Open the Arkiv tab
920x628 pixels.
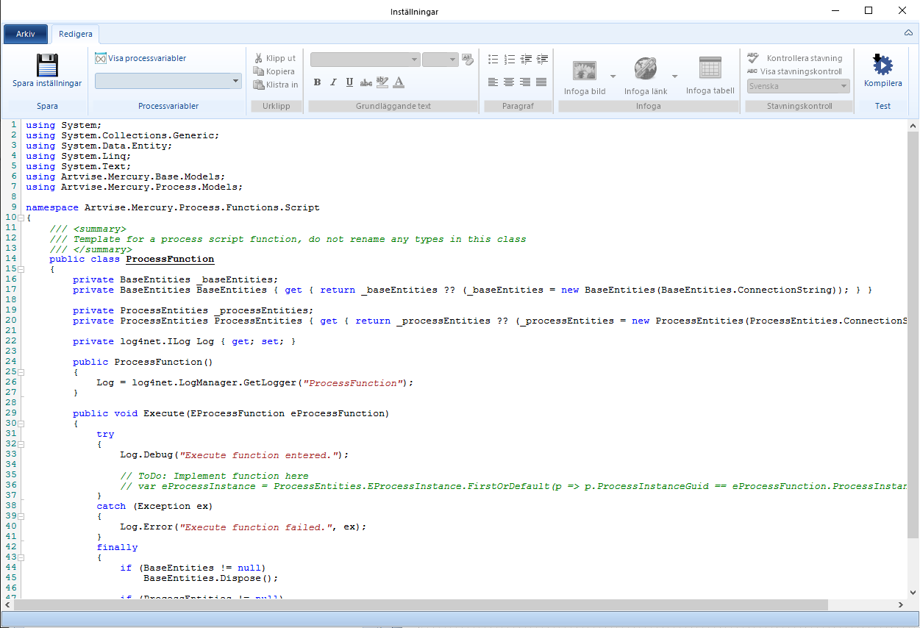tap(26, 35)
